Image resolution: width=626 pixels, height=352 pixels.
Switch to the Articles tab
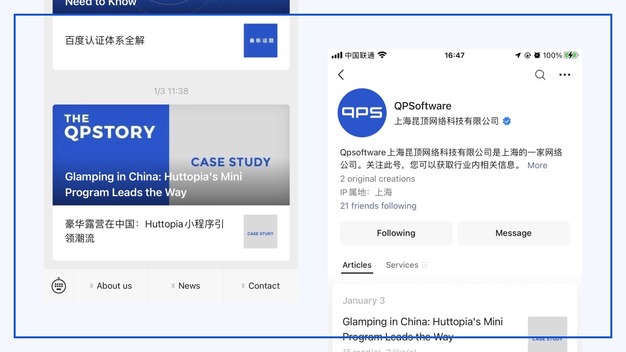[357, 265]
